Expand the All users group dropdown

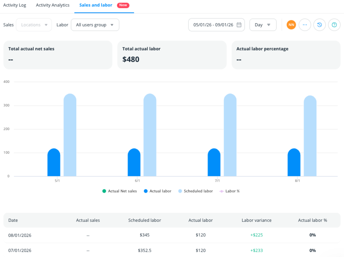[x=95, y=25]
